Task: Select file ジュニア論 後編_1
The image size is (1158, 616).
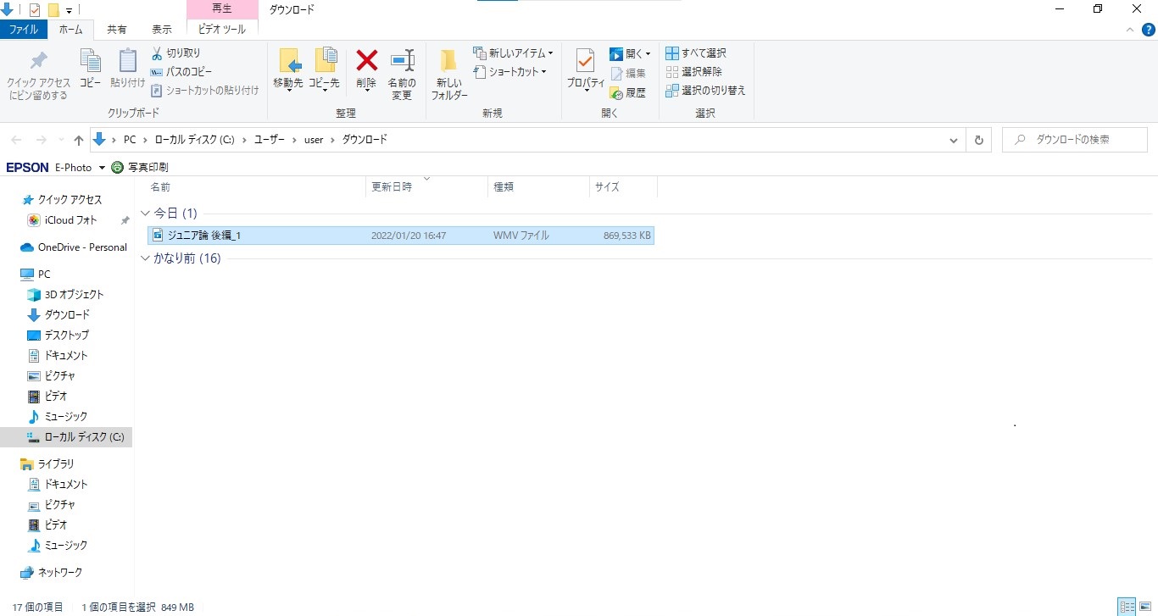Action: click(x=400, y=236)
